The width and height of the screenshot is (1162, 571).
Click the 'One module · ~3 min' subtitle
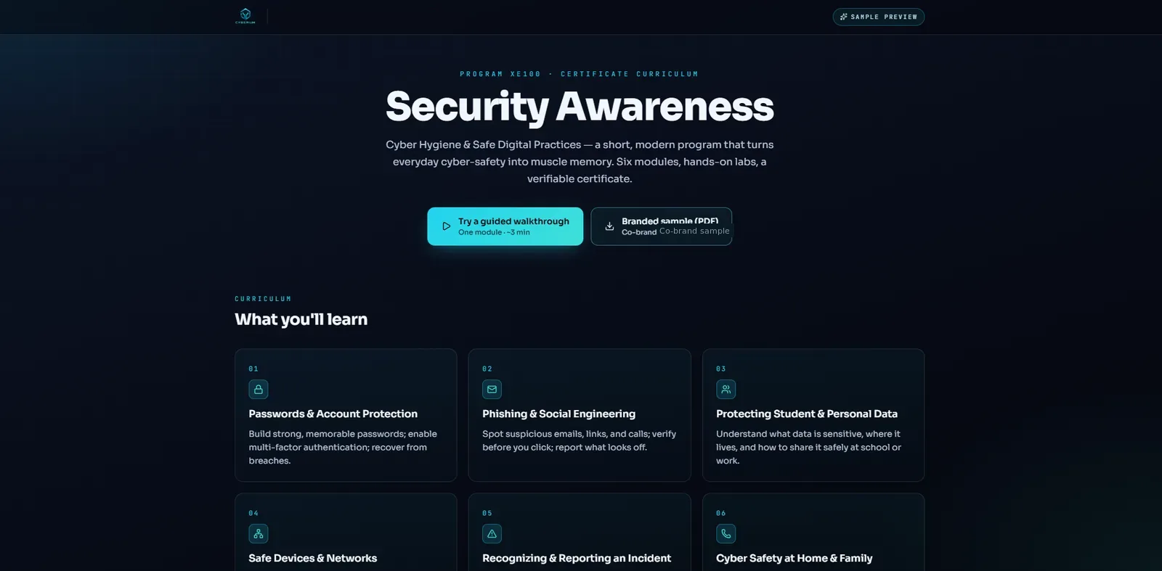(494, 232)
